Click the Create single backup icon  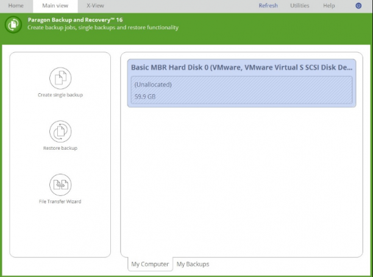[x=60, y=78]
